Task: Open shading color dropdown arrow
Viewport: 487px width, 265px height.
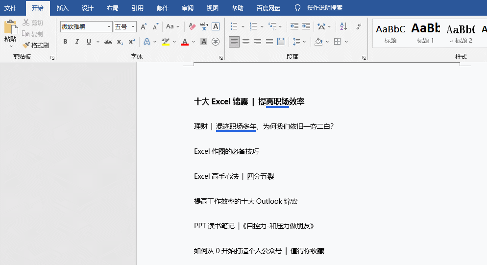Action: point(327,42)
